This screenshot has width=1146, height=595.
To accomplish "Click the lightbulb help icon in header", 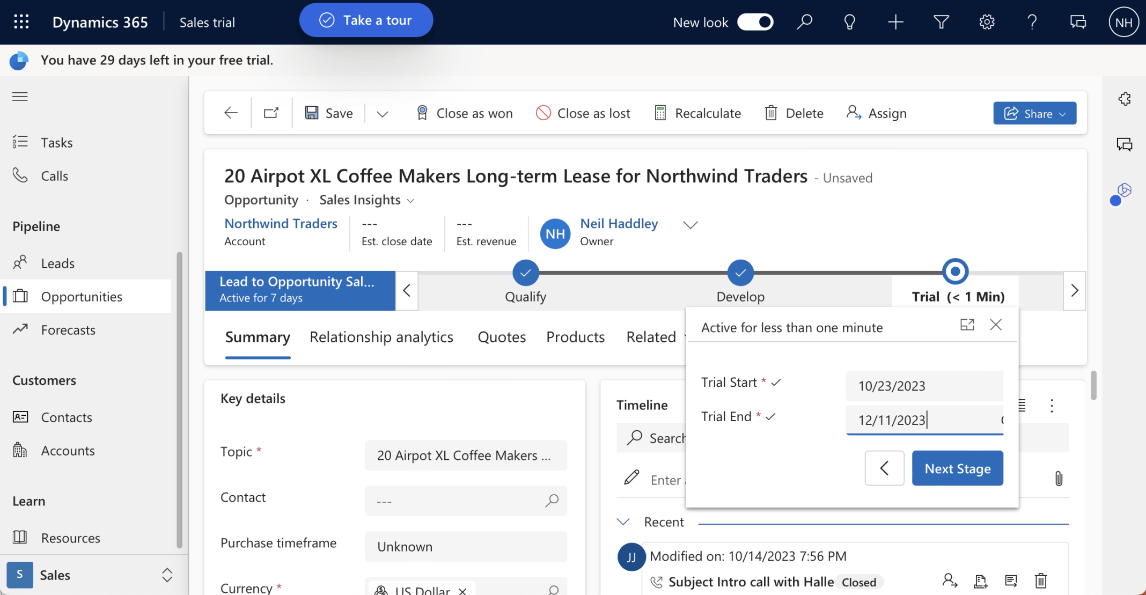I will (x=850, y=22).
